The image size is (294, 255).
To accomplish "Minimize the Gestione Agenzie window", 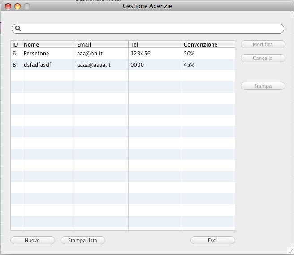I will click(17, 6).
